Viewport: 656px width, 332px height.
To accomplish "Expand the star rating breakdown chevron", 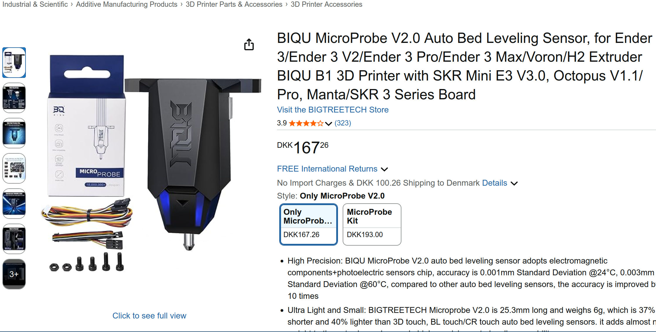I will 329,124.
